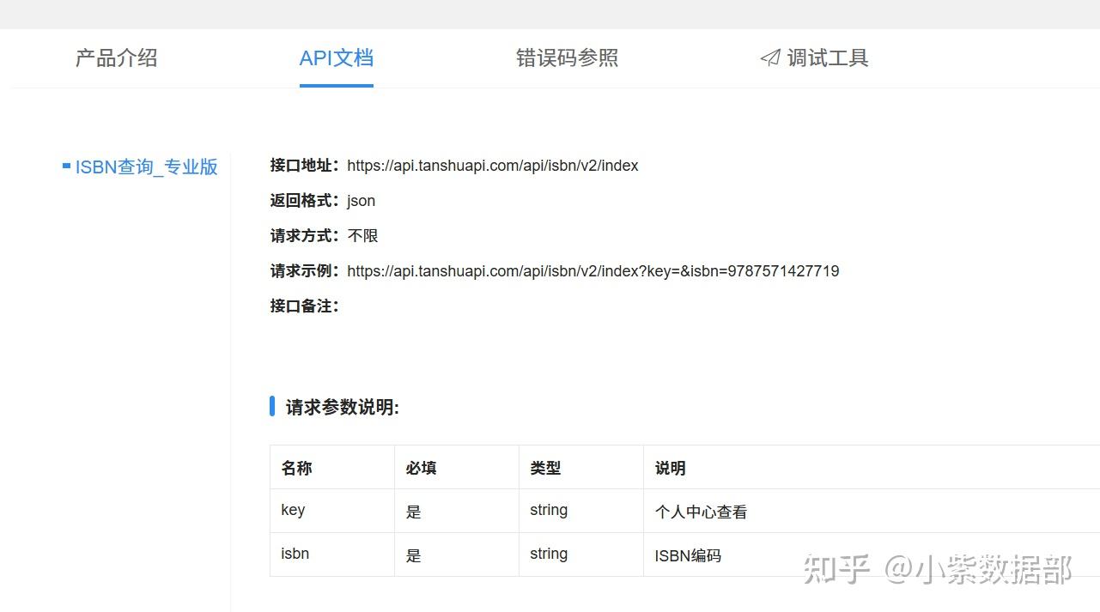
Task: Click the 返回格式 value json
Action: [x=362, y=201]
